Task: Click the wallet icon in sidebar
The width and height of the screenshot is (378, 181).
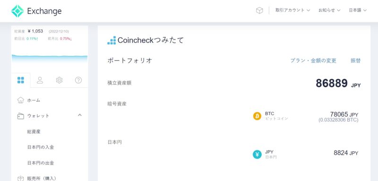Action: tap(21, 116)
